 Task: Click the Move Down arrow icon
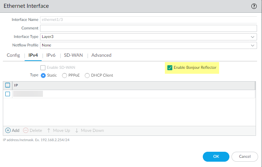(77, 130)
